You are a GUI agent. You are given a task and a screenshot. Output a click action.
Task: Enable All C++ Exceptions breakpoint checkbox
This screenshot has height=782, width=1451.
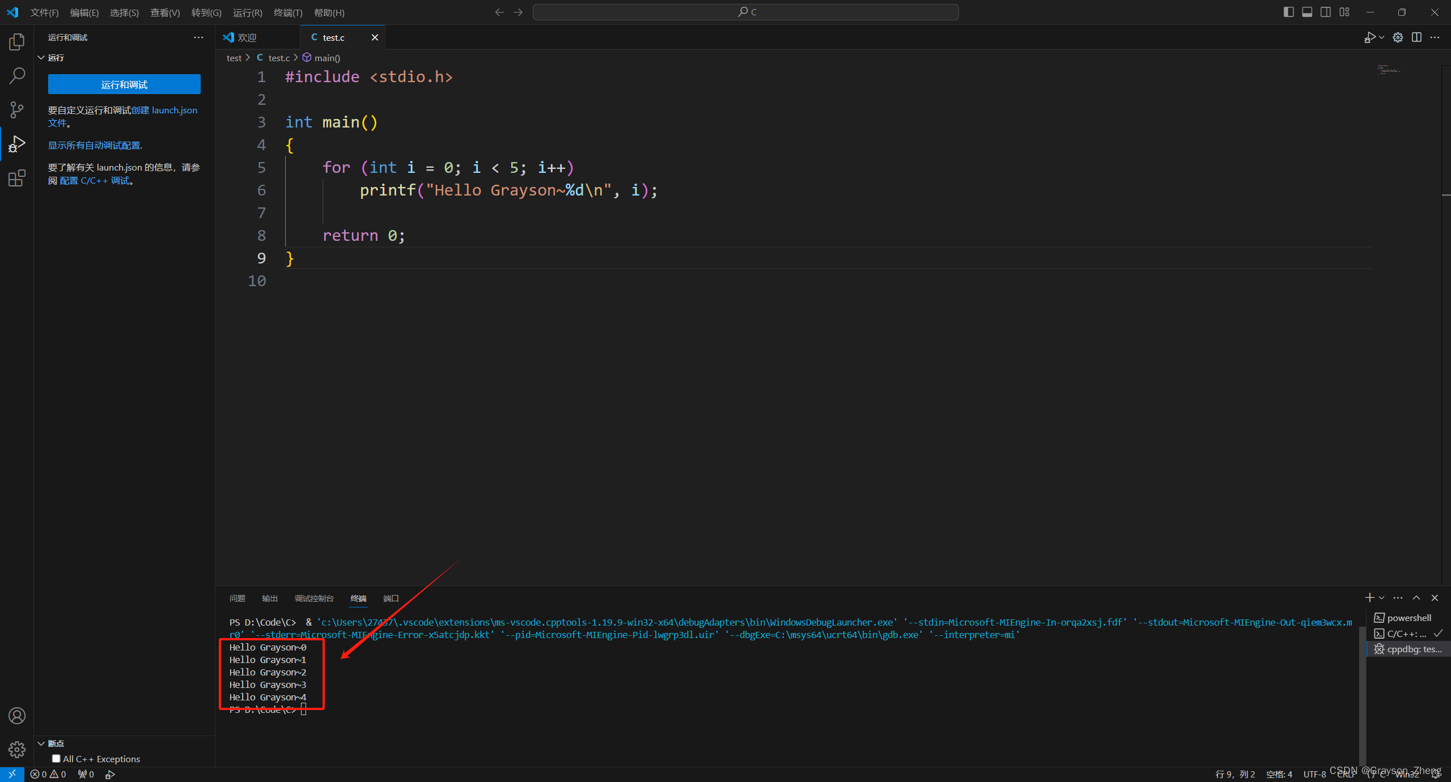pos(56,759)
